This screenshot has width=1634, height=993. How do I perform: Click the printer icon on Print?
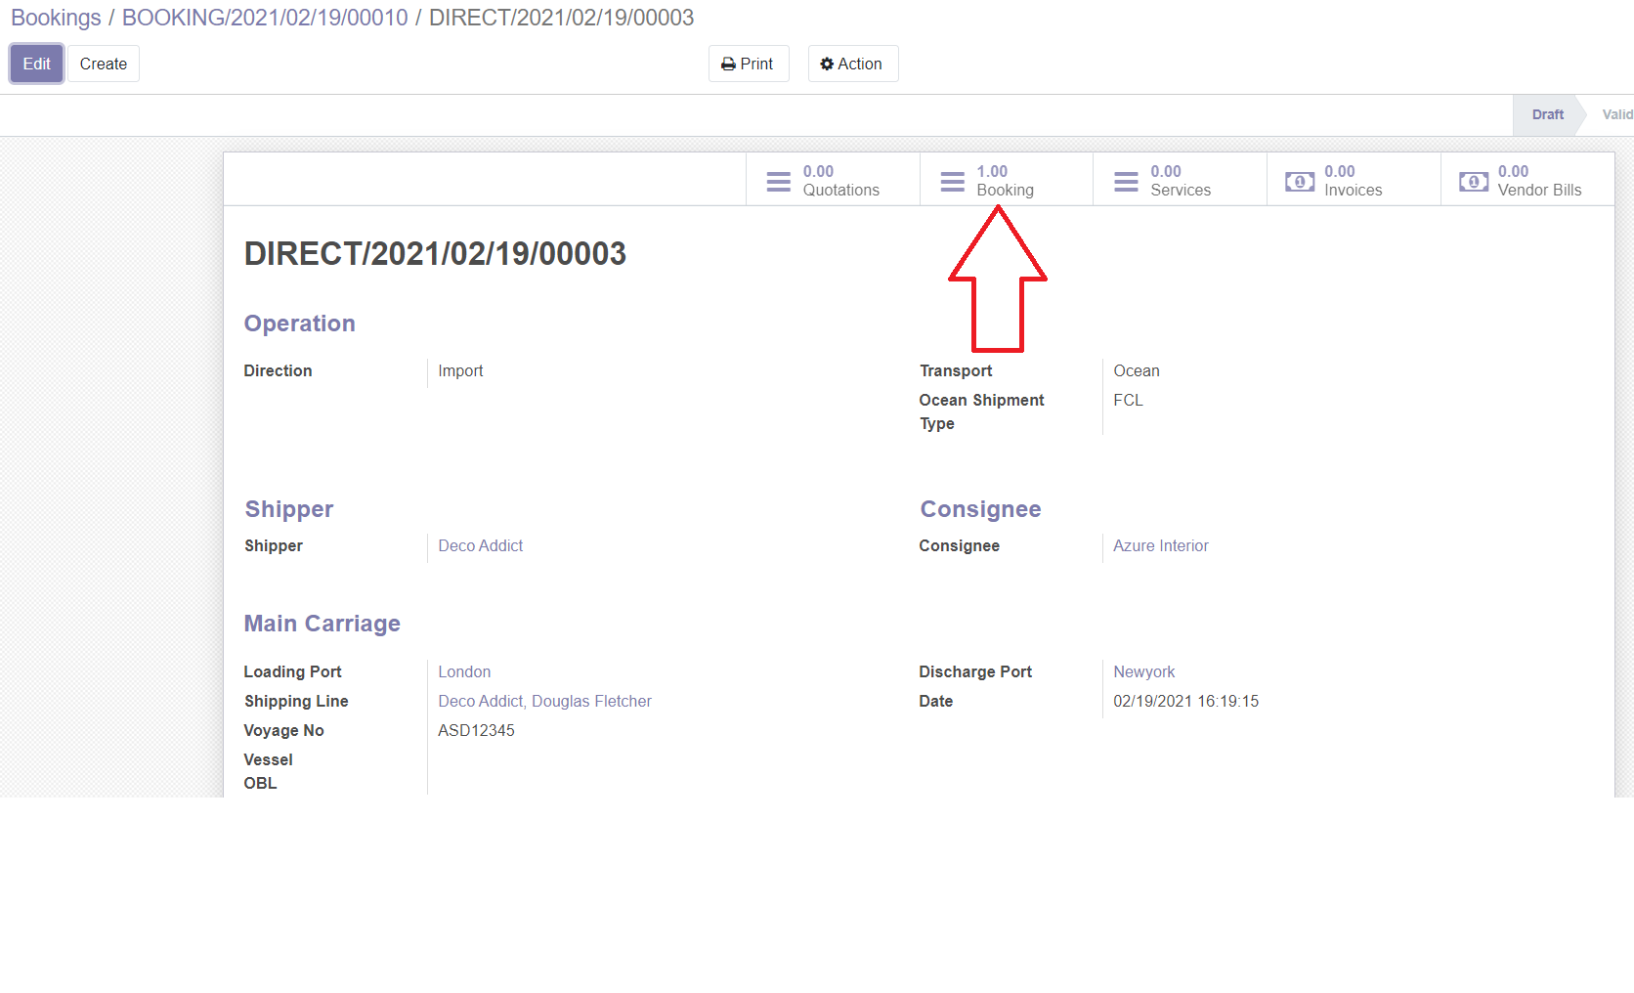click(728, 65)
